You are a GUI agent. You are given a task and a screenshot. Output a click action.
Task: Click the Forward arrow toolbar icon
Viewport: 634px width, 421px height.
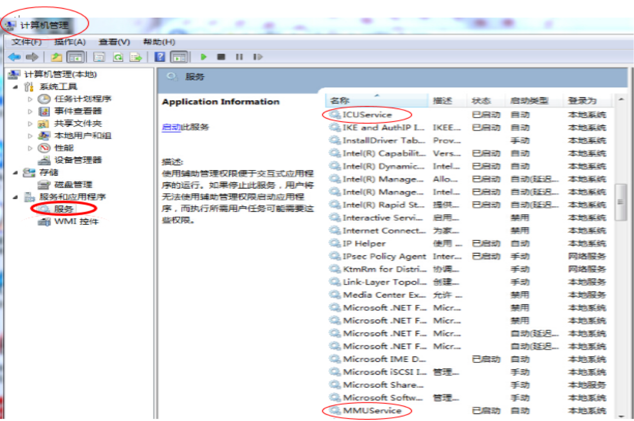pos(32,57)
